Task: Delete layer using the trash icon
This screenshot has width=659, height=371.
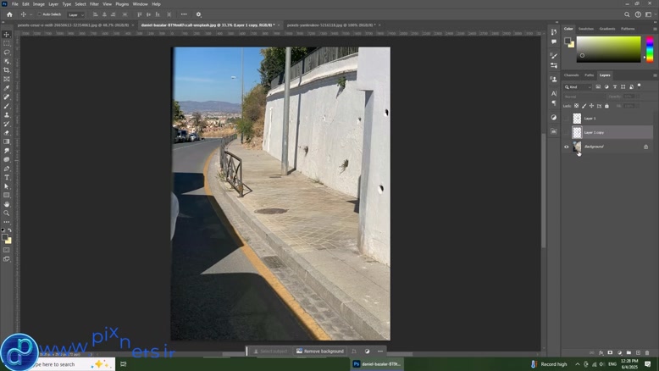Action: click(647, 352)
